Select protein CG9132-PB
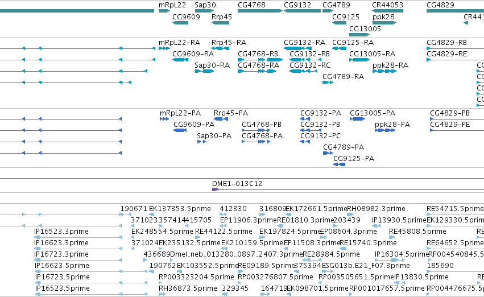 (x=320, y=125)
